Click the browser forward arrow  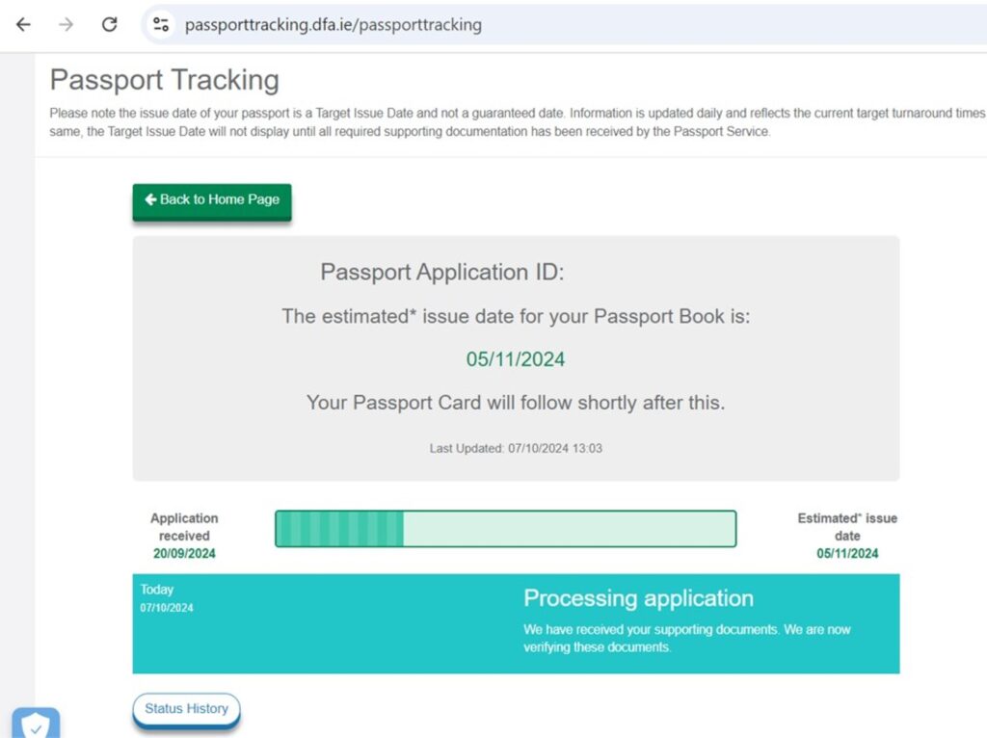click(x=66, y=25)
